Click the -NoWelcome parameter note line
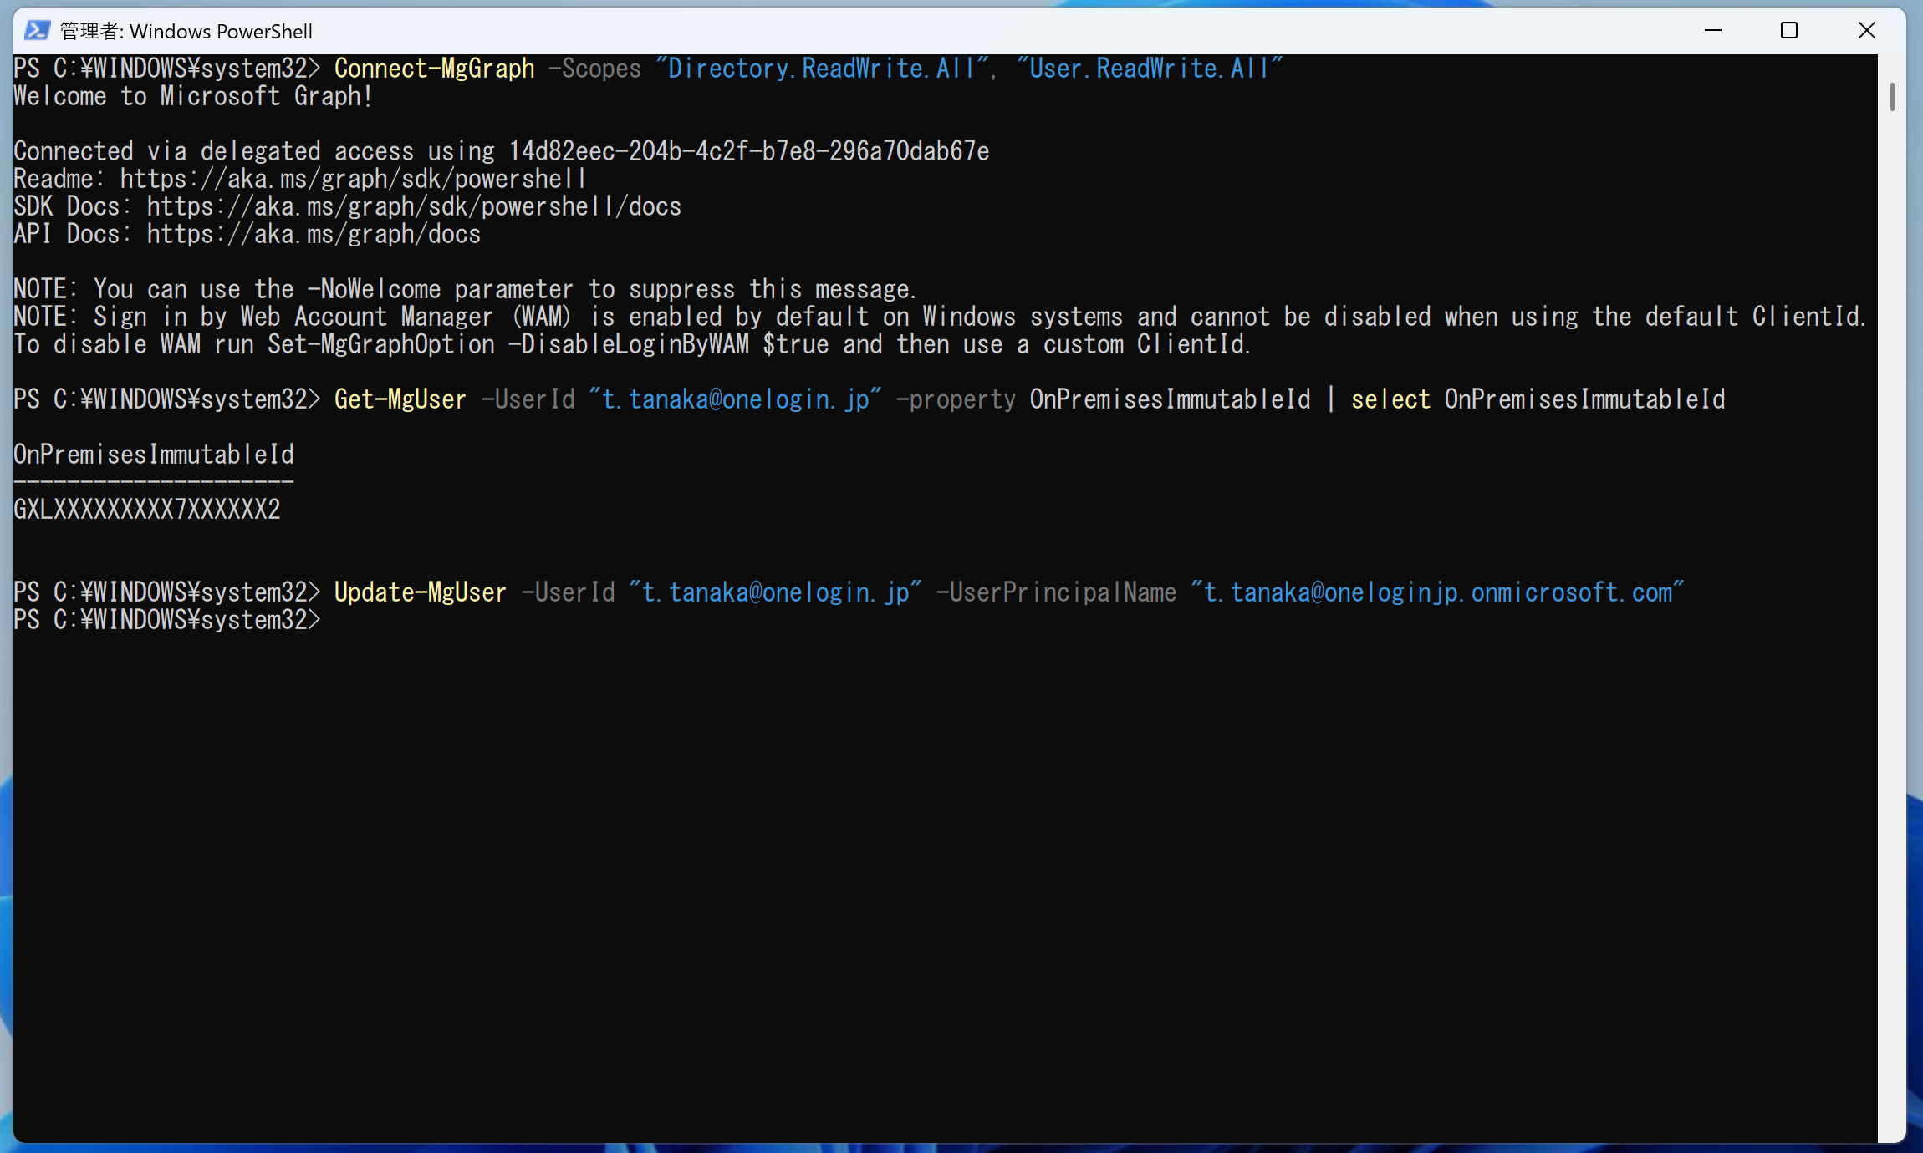The width and height of the screenshot is (1923, 1153). [x=465, y=289]
